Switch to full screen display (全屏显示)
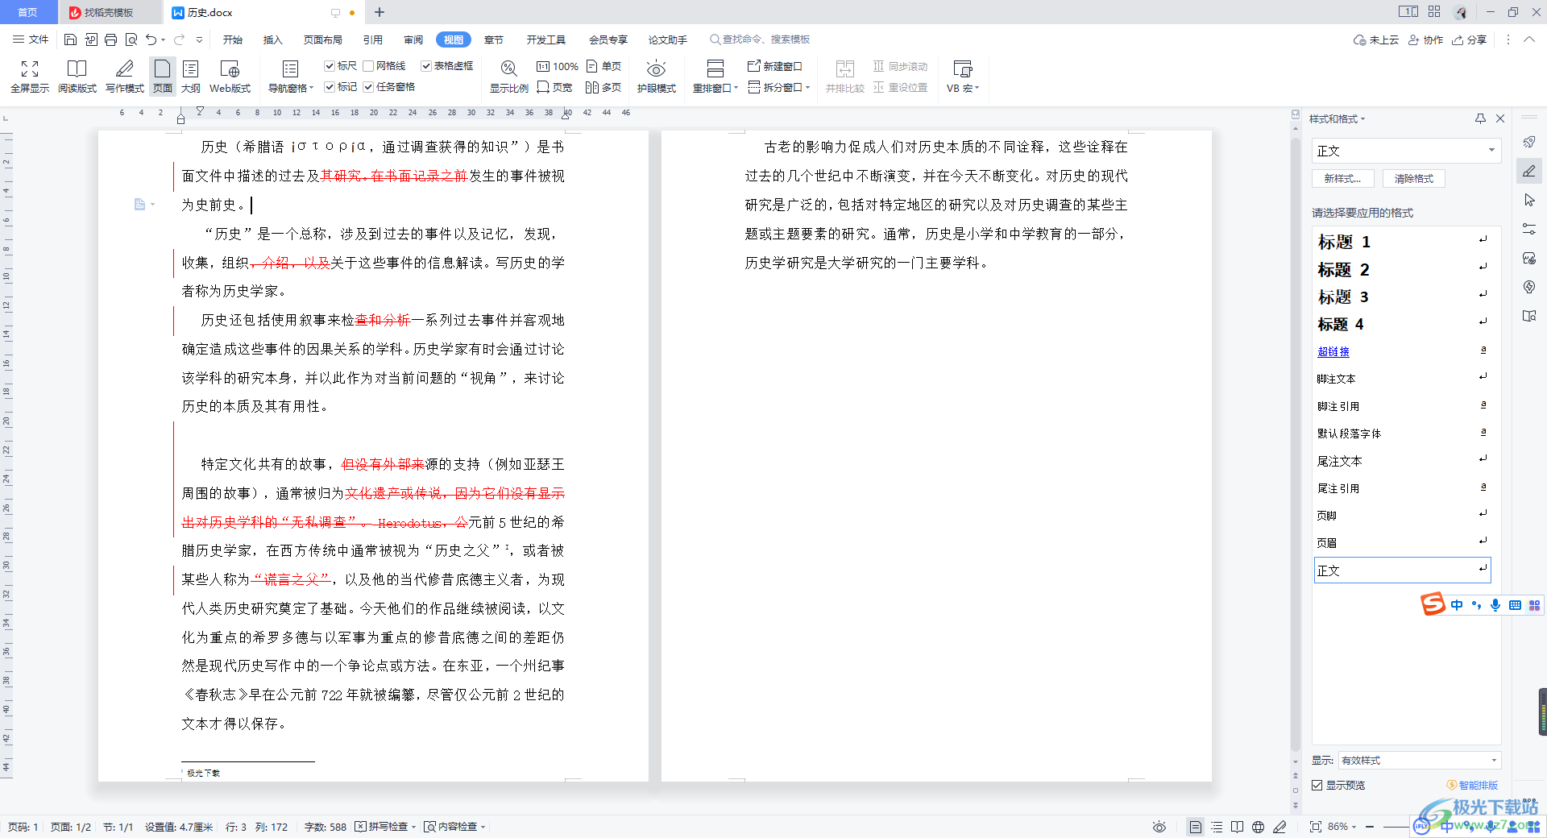The width and height of the screenshot is (1547, 838). pos(30,77)
